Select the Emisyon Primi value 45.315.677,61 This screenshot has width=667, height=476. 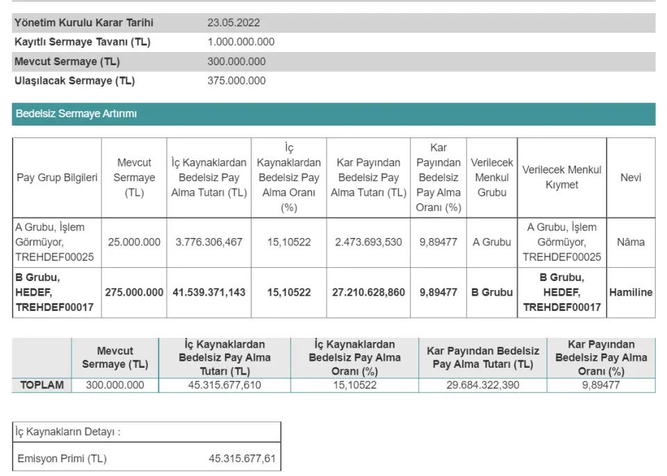[242, 459]
